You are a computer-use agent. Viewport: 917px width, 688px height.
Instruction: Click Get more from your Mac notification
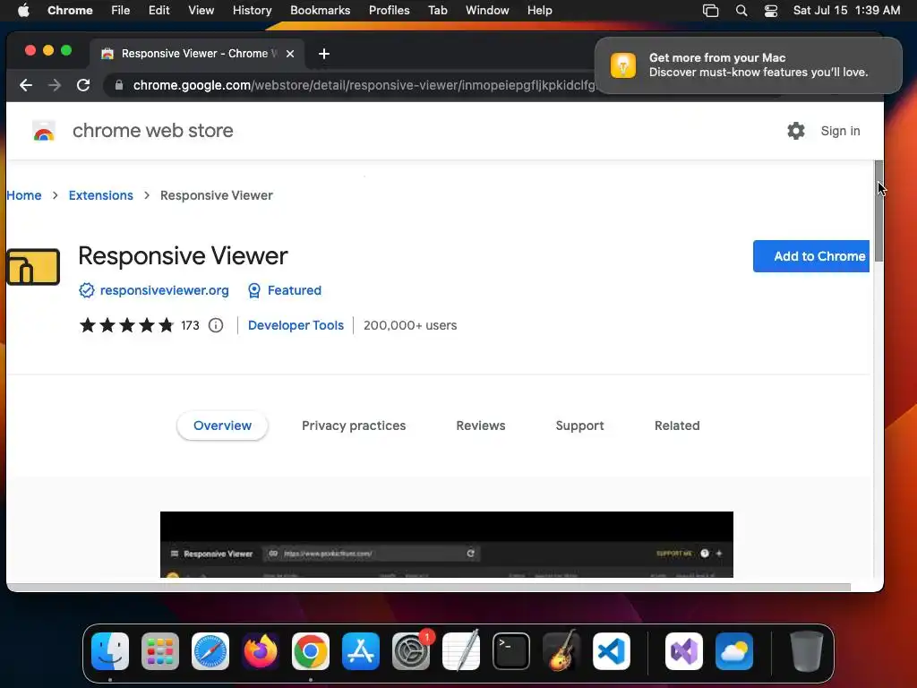click(749, 65)
